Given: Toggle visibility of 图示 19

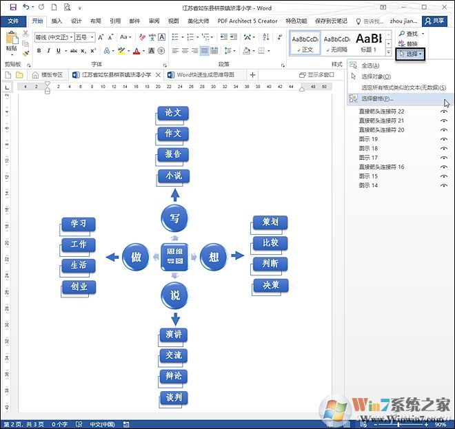Looking at the screenshot, I should coord(444,139).
